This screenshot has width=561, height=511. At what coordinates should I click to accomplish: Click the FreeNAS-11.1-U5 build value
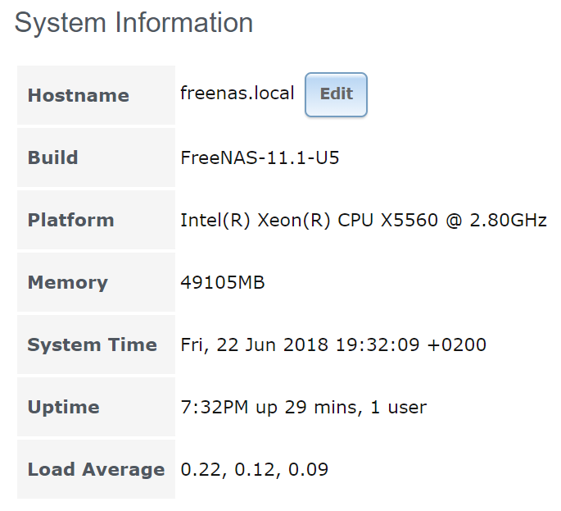pyautogui.click(x=260, y=157)
